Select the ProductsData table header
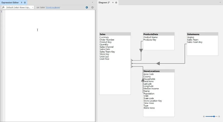Image resolution: width=223 pixels, height=122 pixels. point(159,34)
